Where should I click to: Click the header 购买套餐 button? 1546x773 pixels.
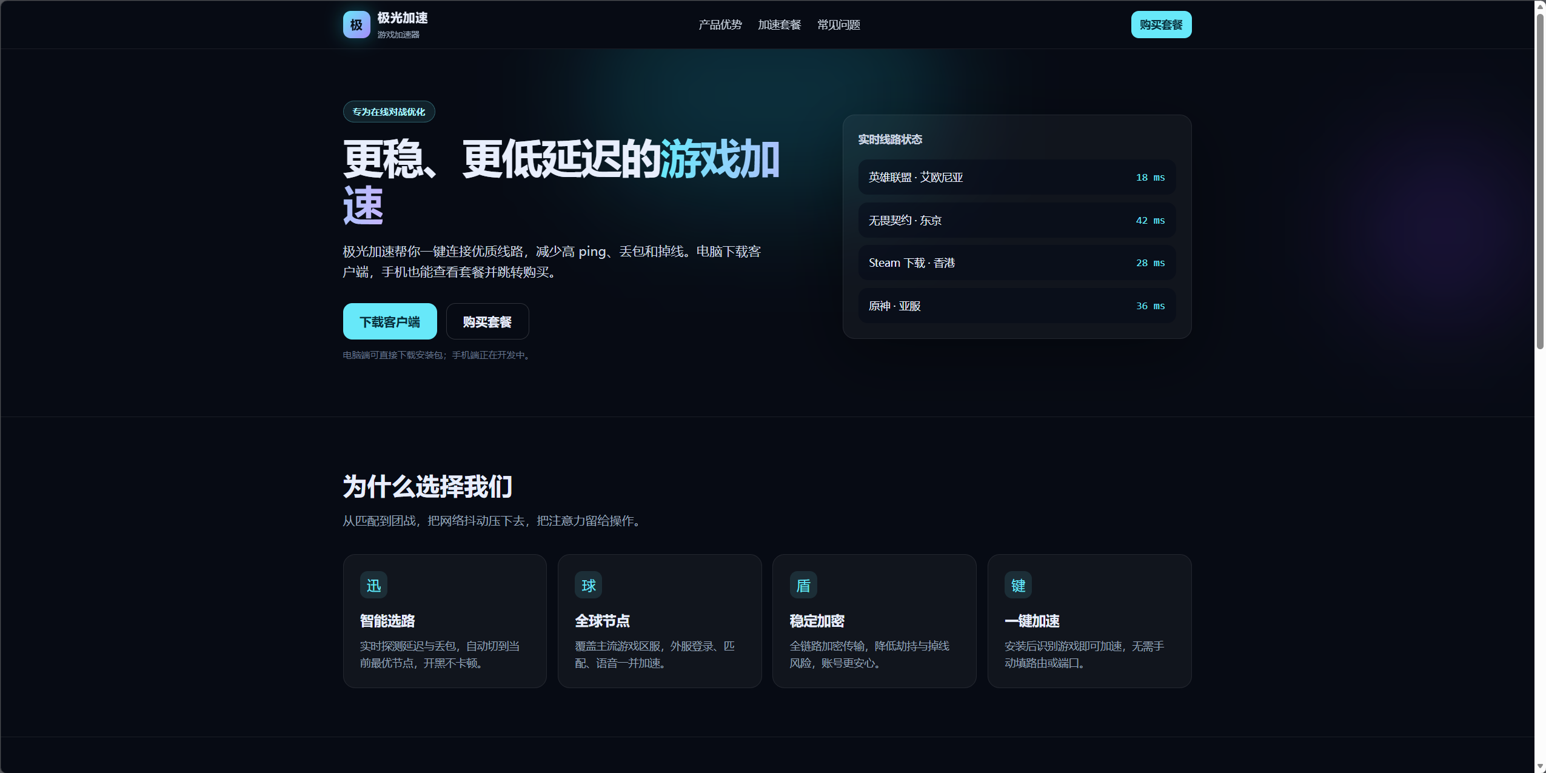pyautogui.click(x=1161, y=25)
